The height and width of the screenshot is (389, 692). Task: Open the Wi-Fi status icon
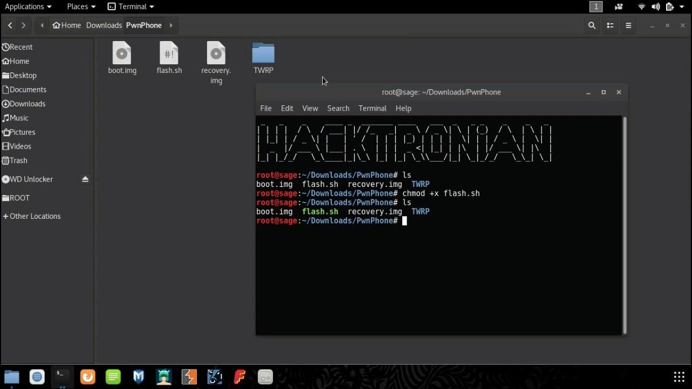pyautogui.click(x=641, y=6)
